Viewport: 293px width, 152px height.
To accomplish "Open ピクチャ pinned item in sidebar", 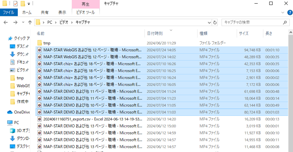I will click(19, 70).
